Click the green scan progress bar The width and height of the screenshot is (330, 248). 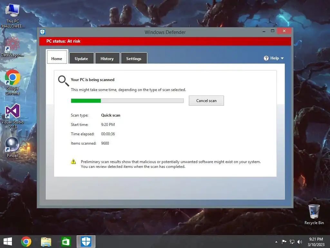(x=127, y=101)
